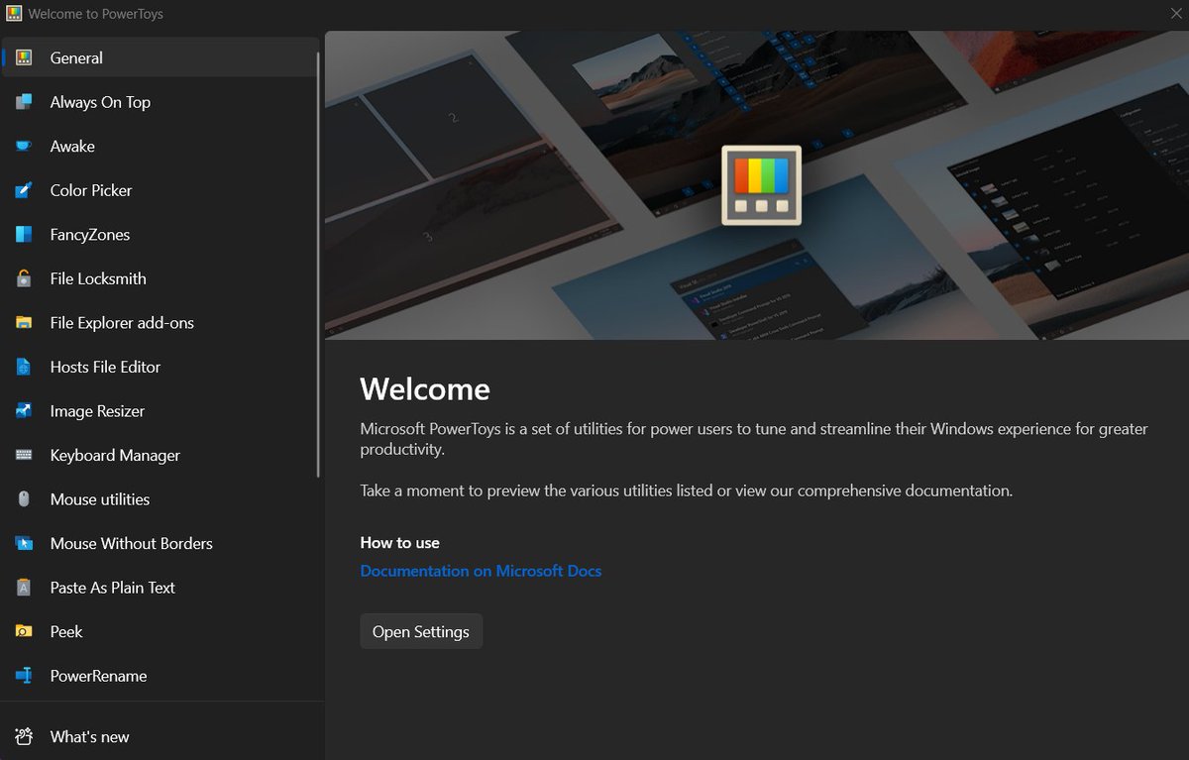The height and width of the screenshot is (760, 1189).
Task: Click the Paste As Plain Text icon
Action: [x=24, y=588]
